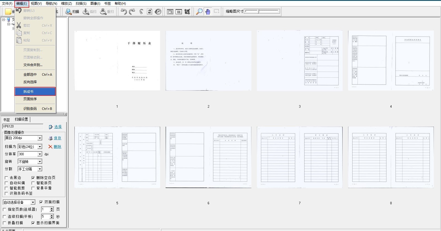
Task: Open the 自动选择设备 device dropdown
Action: [33, 202]
